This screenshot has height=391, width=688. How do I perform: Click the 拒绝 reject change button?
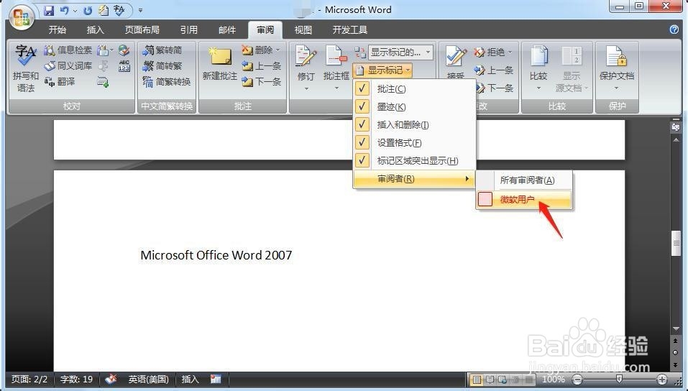click(490, 52)
